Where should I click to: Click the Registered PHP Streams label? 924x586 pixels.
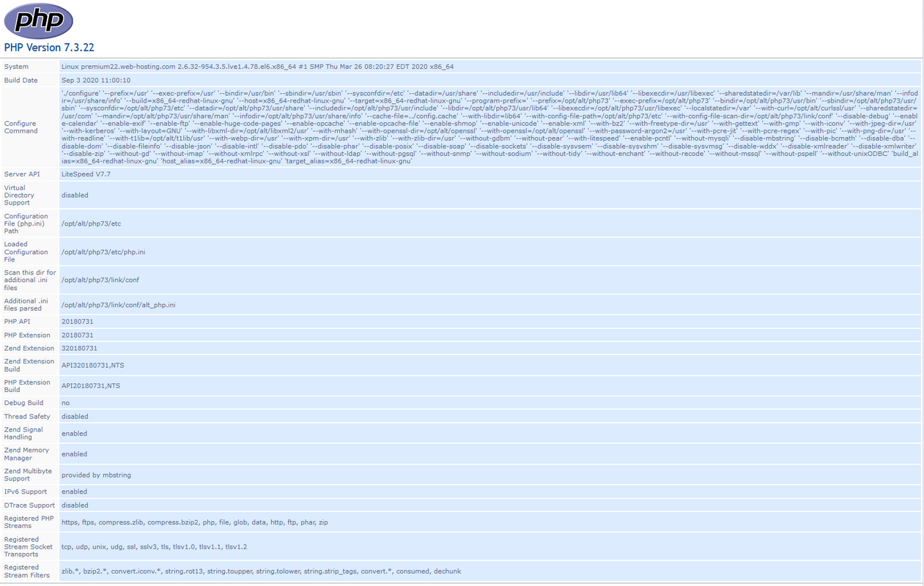point(29,522)
